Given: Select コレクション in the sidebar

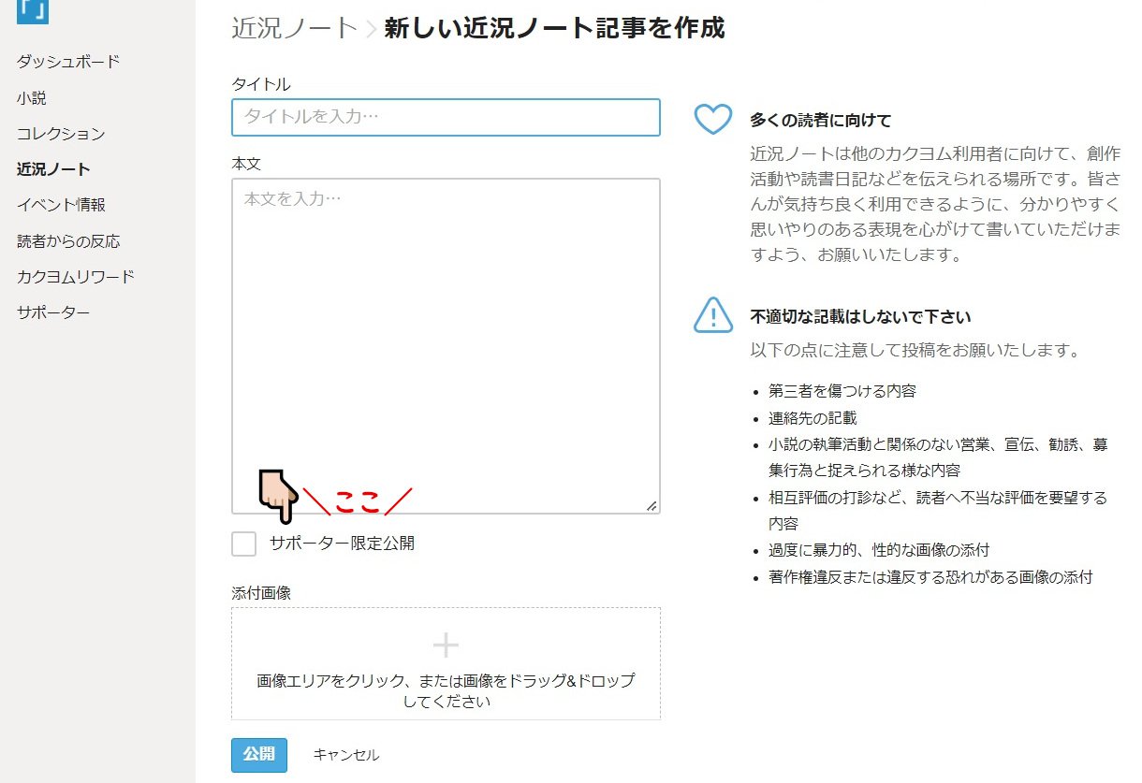Looking at the screenshot, I should click(61, 134).
